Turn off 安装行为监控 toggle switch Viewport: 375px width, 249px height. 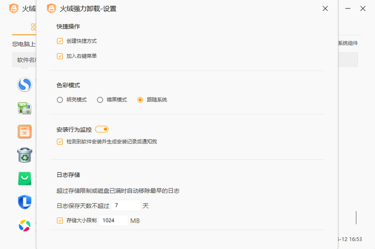[102, 129]
